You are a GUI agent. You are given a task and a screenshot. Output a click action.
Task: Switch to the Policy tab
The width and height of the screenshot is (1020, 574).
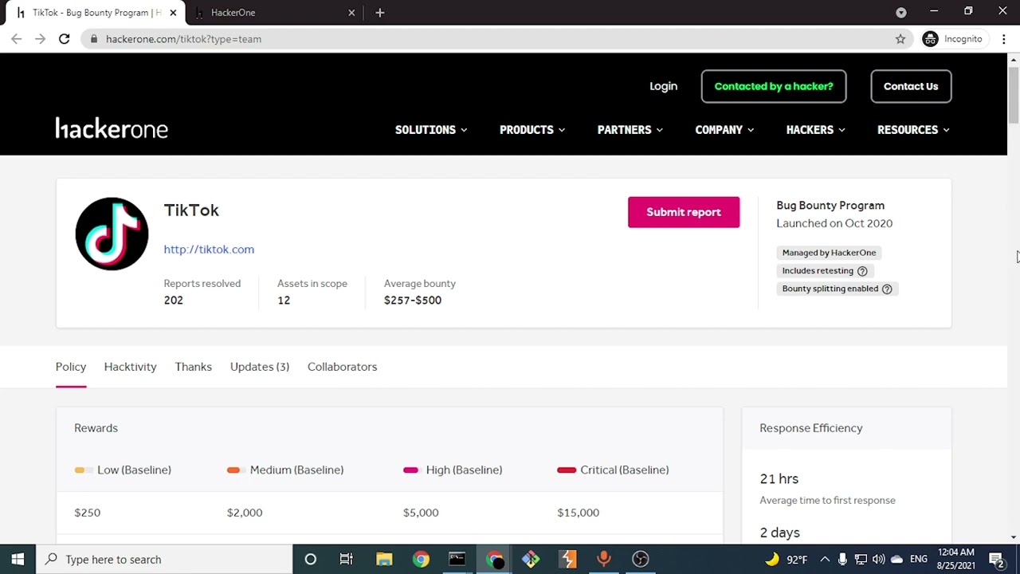(x=71, y=367)
